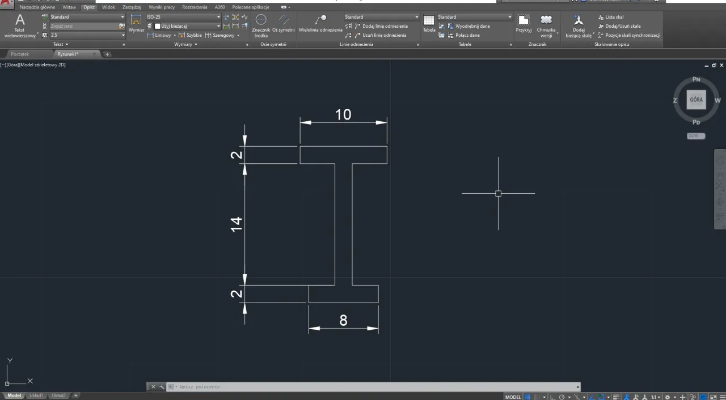The image size is (726, 400).
Task: Toggle snap mode in status bar
Action: [537, 397]
